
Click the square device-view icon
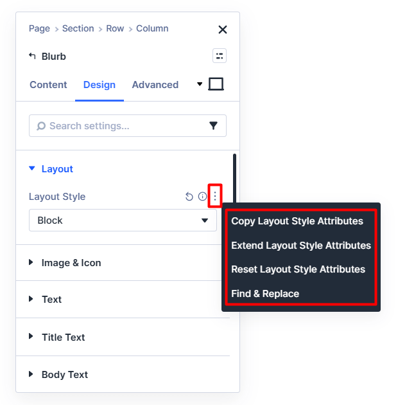216,84
